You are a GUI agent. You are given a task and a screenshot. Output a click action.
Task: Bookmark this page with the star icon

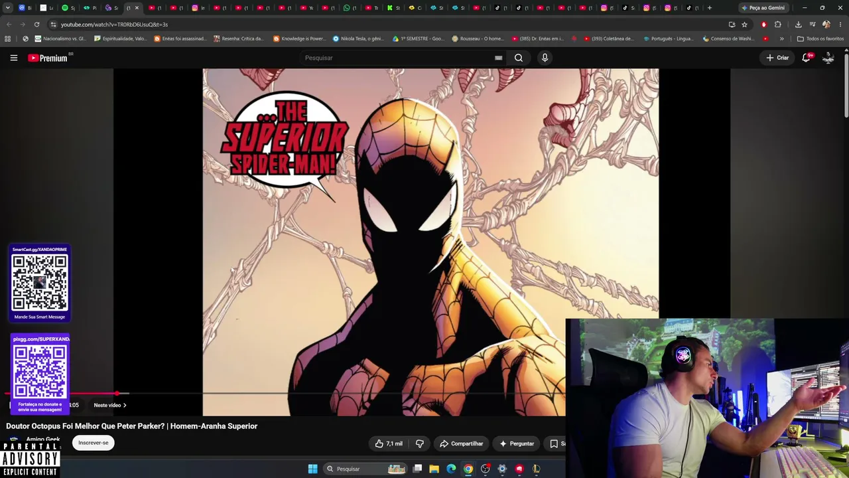pyautogui.click(x=744, y=25)
